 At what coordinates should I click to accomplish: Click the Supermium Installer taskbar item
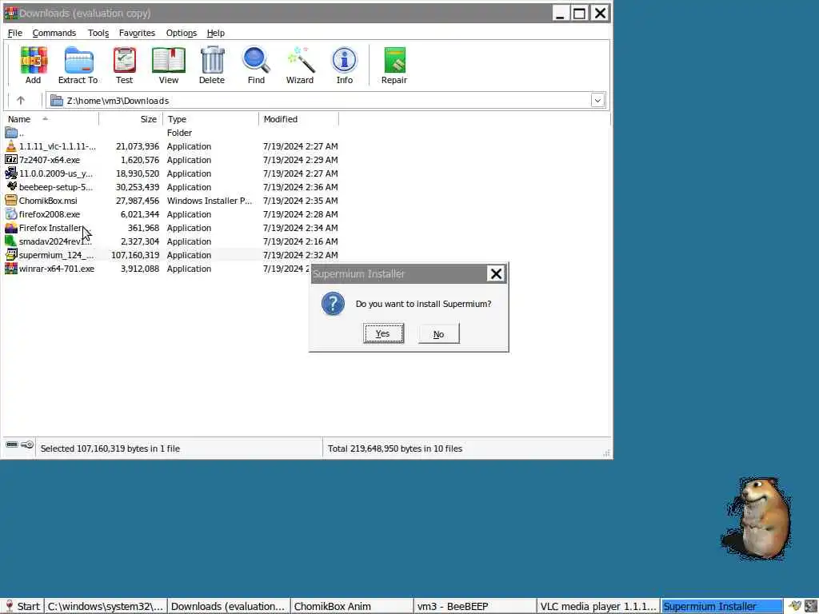point(721,606)
